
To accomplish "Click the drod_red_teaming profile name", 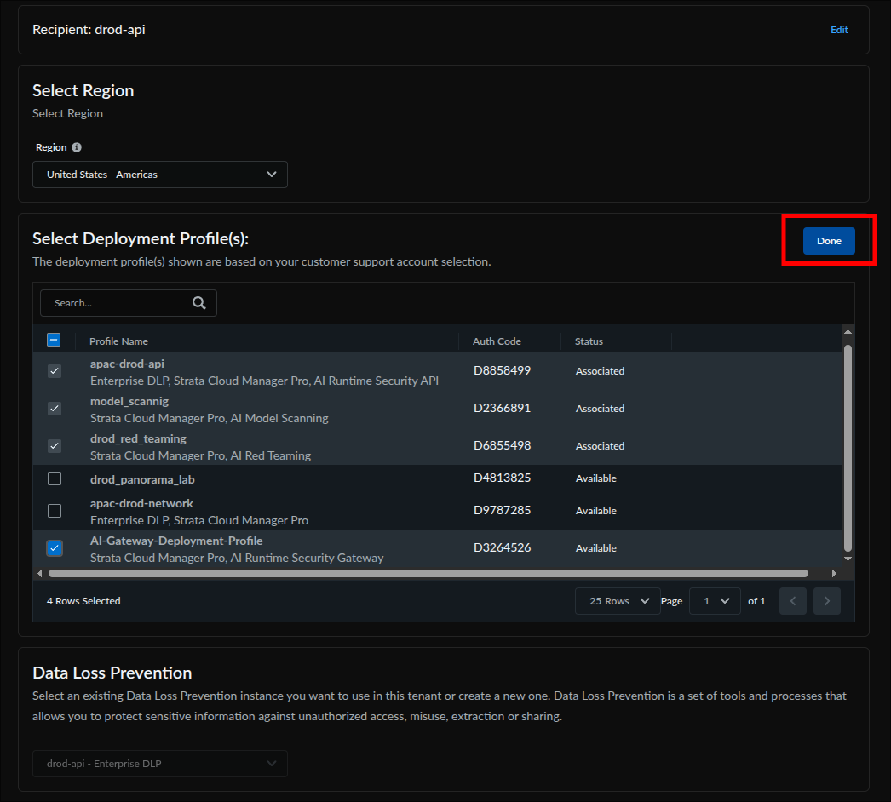I will [138, 438].
